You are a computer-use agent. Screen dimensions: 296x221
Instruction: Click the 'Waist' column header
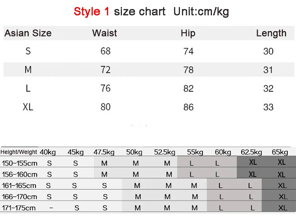coord(105,33)
